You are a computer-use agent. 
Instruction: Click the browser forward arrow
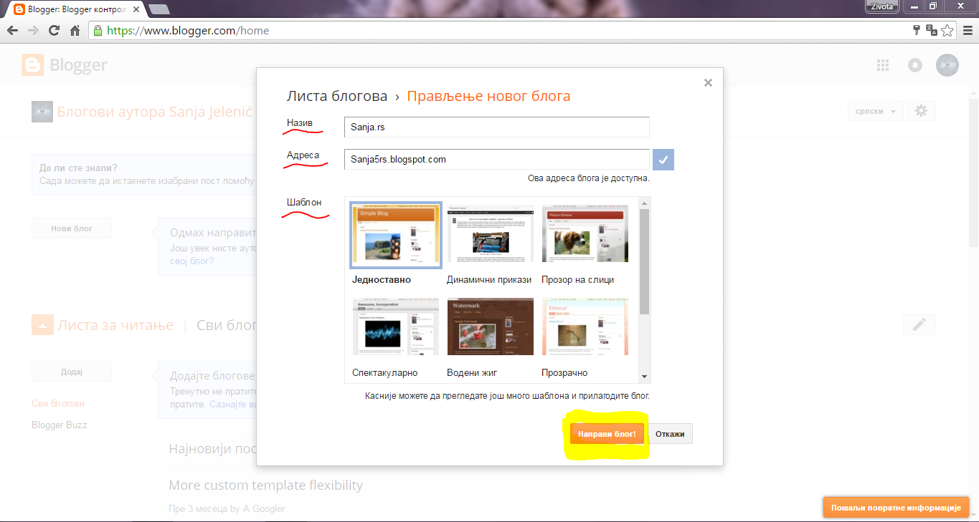tap(33, 31)
